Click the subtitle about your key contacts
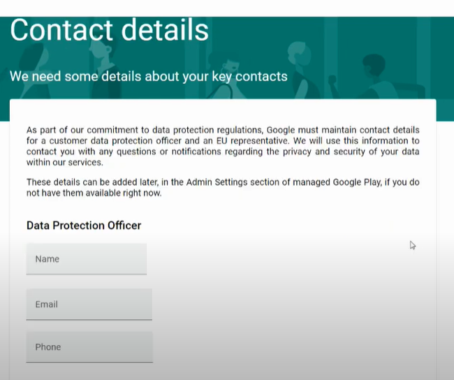Screen dimensions: 454x380 click(x=149, y=76)
